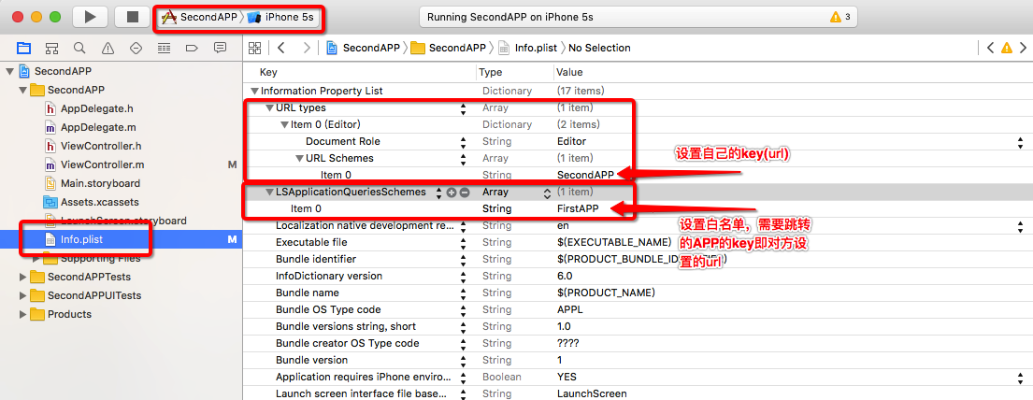Choose the iPhone 5s run destination
Screen dimensions: 1033x400
(281, 17)
